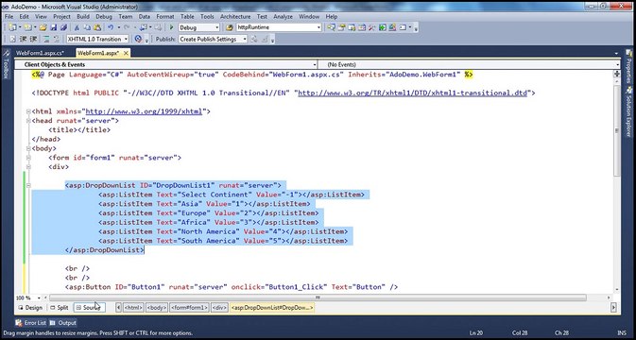Open the Architecture menu
Screen dimensions: 636x340
[235, 17]
